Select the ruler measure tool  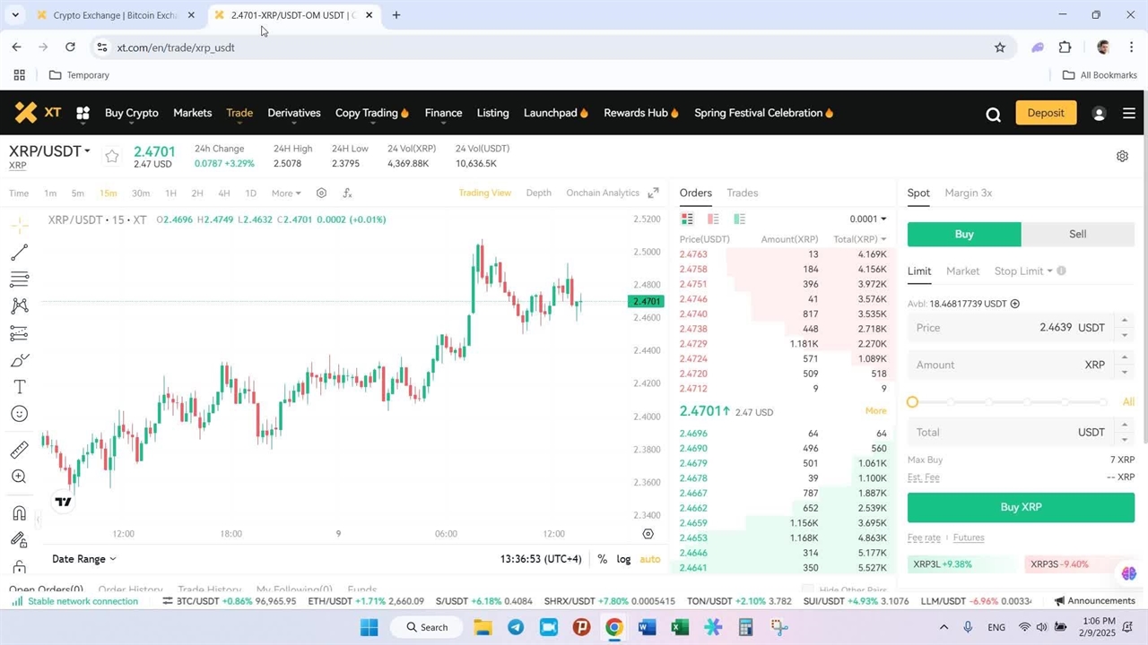tap(19, 450)
